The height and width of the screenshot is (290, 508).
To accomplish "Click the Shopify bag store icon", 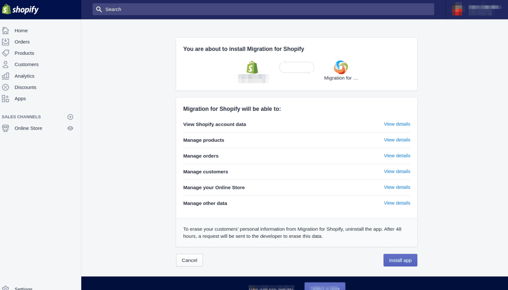I will pos(252,67).
